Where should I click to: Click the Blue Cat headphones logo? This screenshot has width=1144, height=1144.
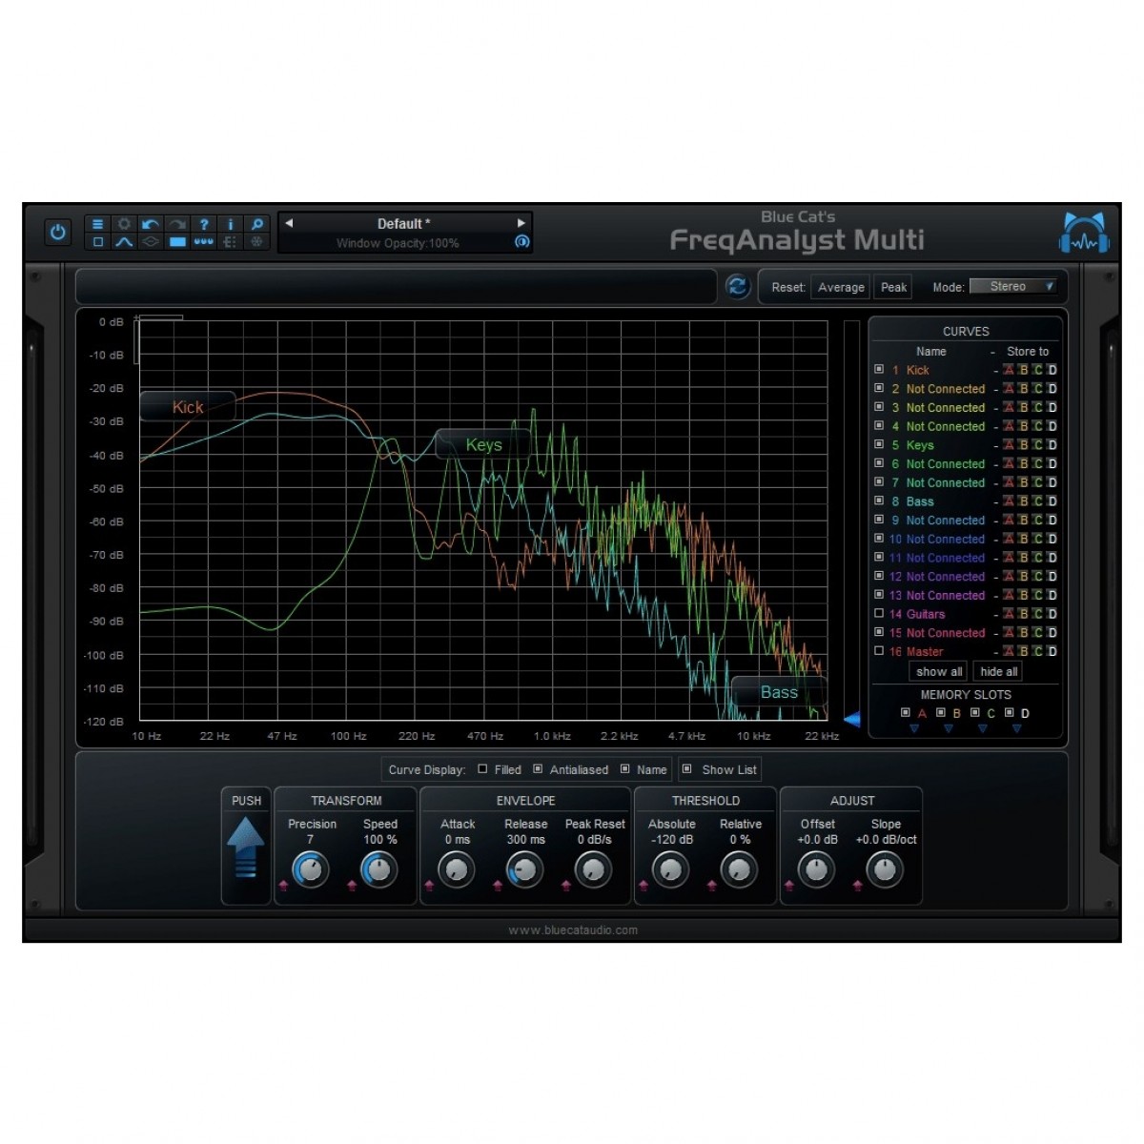tap(1084, 234)
